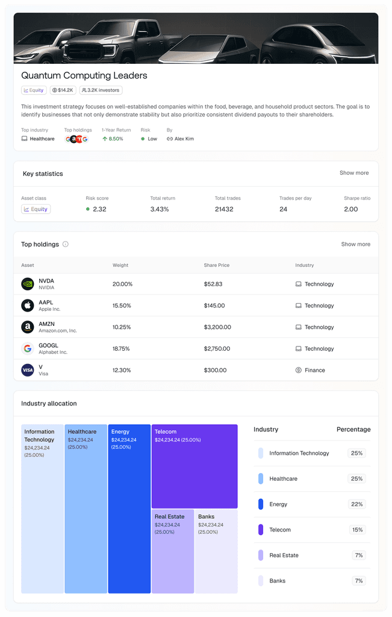
Task: Show more Key statistics
Action: click(x=354, y=173)
